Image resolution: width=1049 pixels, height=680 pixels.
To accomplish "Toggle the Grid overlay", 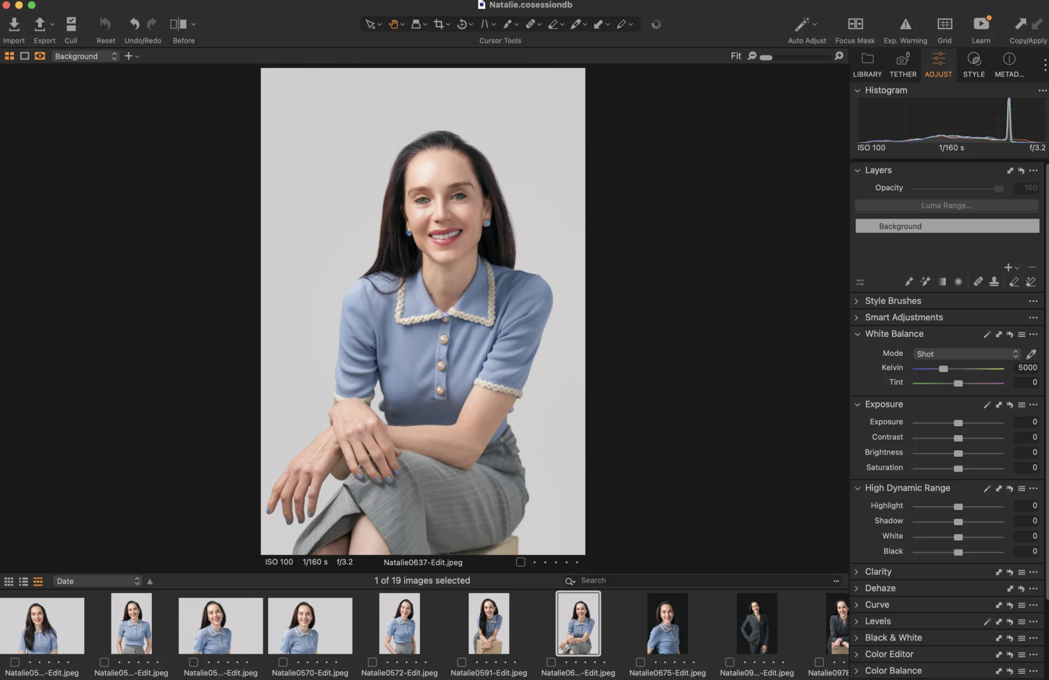I will [x=945, y=24].
